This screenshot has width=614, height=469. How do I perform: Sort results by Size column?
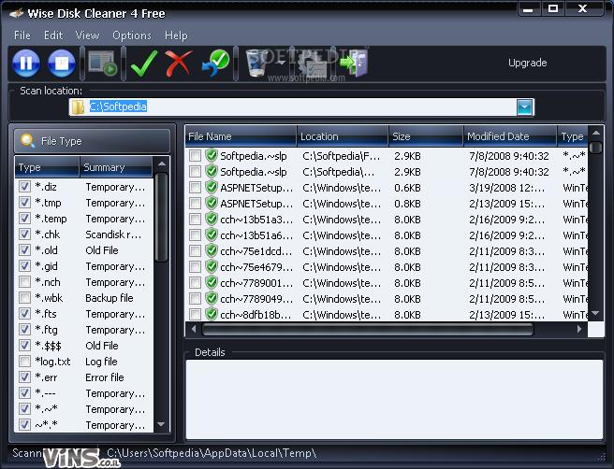[426, 136]
